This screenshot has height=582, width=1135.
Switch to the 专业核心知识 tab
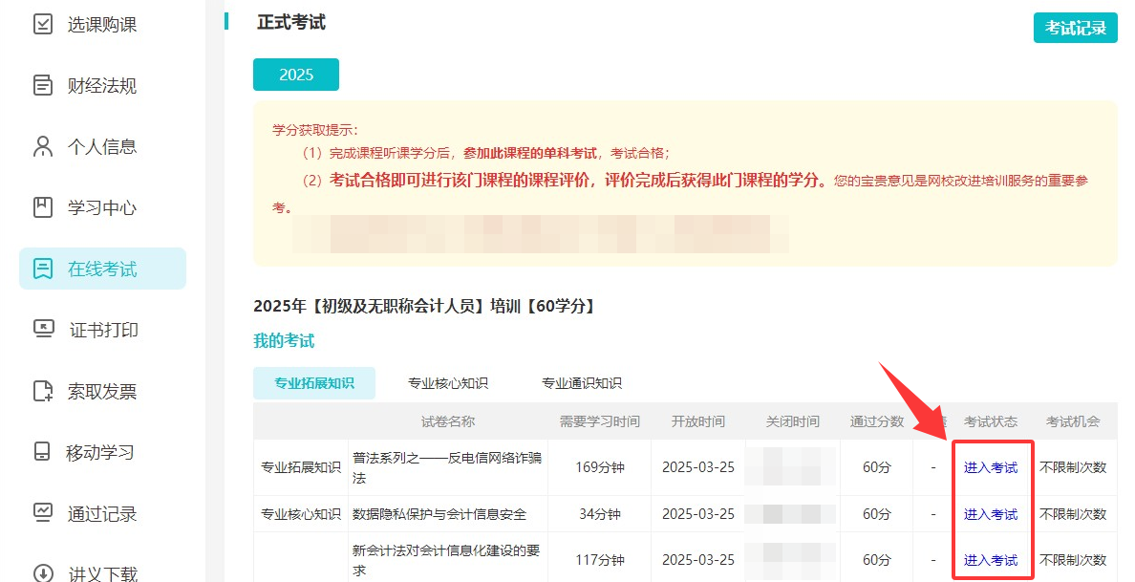pos(448,383)
